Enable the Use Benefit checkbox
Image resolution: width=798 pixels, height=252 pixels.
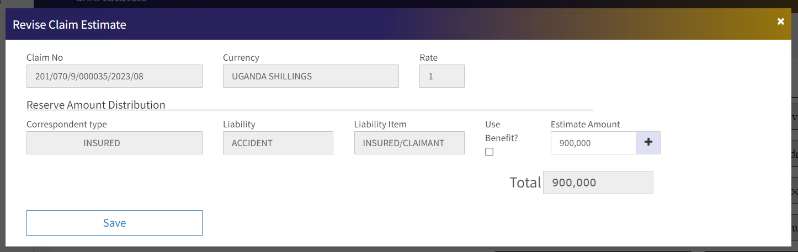click(x=489, y=152)
